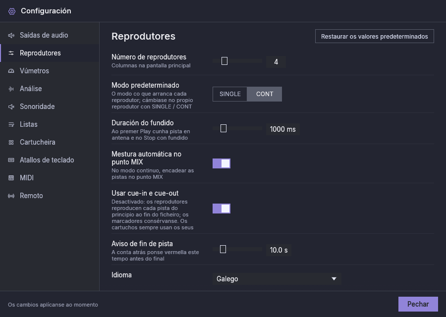The width and height of the screenshot is (446, 317).
Task: Click the Configuración gear icon
Action: (x=12, y=11)
